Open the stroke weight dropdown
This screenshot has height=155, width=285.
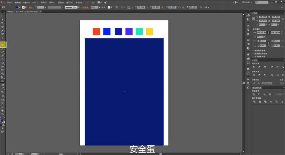[x=45, y=7]
